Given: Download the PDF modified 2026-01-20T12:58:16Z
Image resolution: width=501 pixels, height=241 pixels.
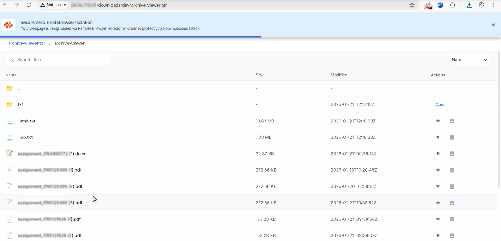Looking at the screenshot, I should [x=452, y=186].
